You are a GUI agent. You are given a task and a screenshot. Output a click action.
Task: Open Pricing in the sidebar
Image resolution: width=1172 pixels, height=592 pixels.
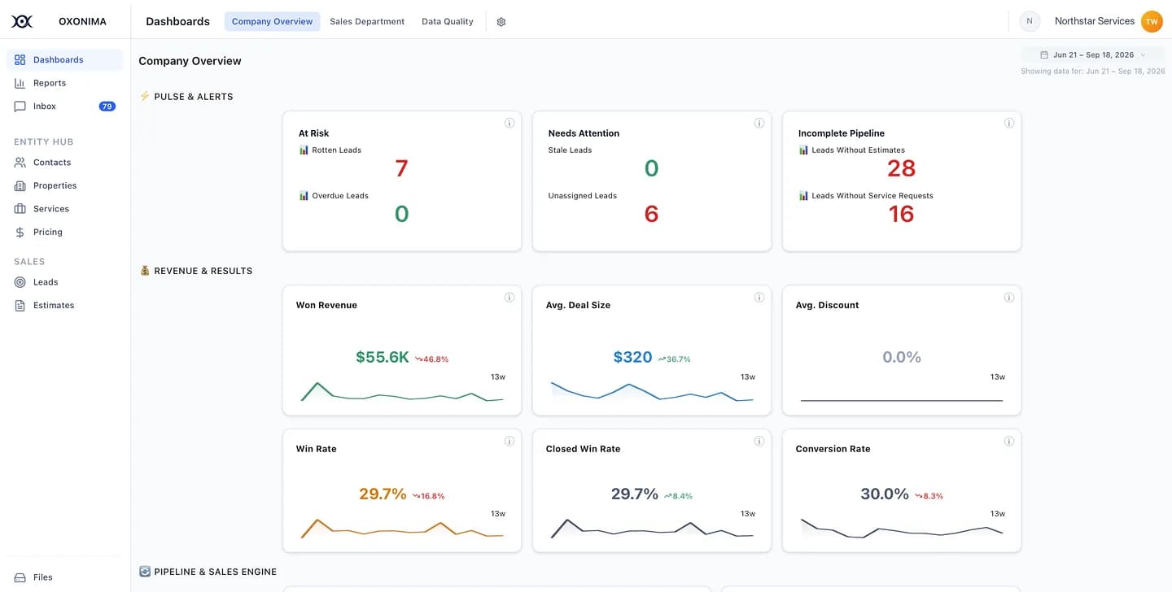[65, 233]
